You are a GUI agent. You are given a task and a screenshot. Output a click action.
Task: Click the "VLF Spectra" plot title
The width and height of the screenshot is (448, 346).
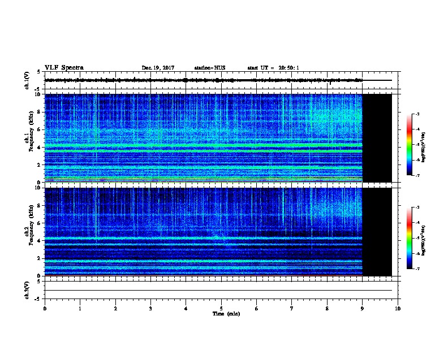coord(64,68)
